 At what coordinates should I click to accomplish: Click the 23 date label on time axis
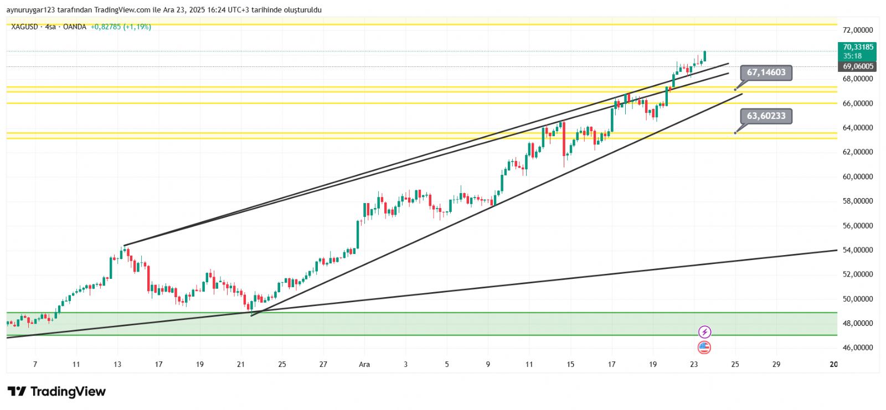(694, 364)
